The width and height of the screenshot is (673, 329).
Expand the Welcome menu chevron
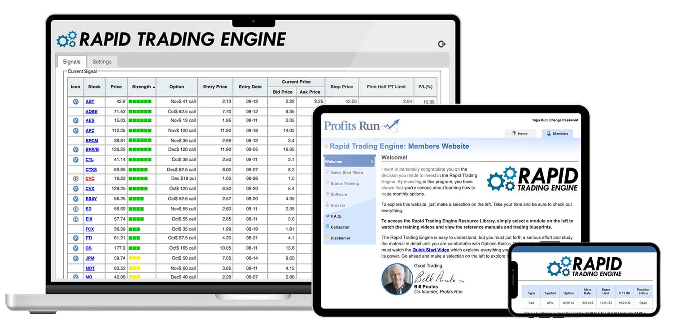point(372,161)
